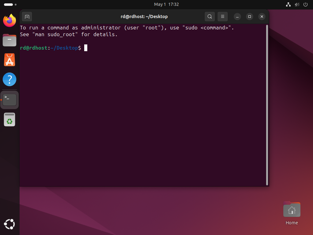Image resolution: width=313 pixels, height=235 pixels.
Task: Launch Firefox from the dock
Action: coord(9,21)
